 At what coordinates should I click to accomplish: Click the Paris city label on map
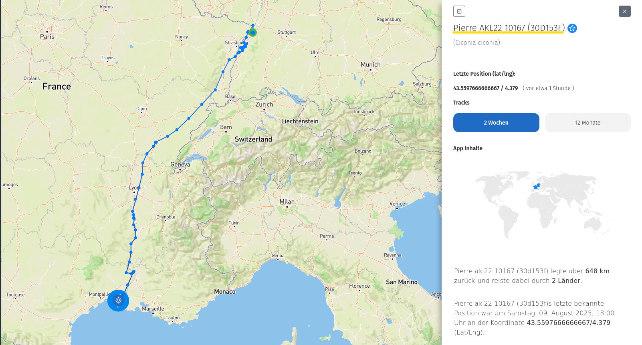pyautogui.click(x=47, y=36)
